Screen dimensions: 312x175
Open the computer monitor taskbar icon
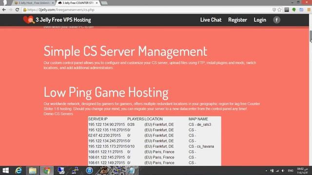(x=61, y=171)
